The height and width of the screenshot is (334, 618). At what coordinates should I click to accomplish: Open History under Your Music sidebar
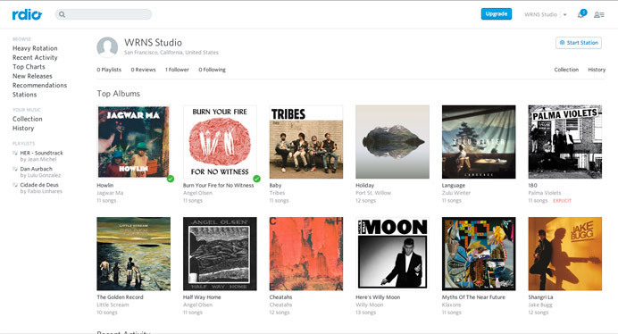tap(23, 129)
